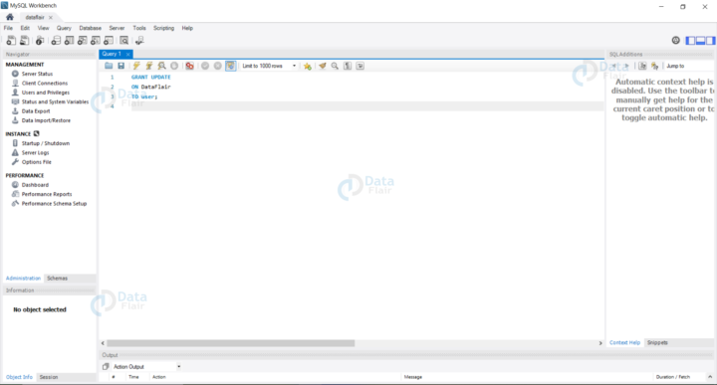Image resolution: width=717 pixels, height=385 pixels.
Task: Toggle the right sidebar panel visibility
Action: pos(710,41)
